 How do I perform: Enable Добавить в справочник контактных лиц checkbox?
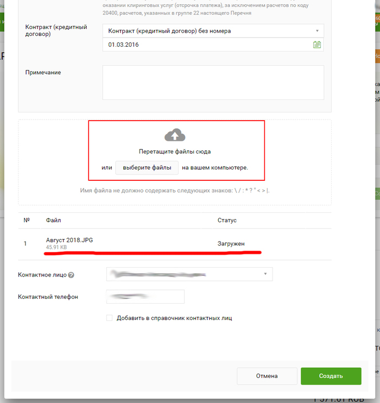click(110, 318)
